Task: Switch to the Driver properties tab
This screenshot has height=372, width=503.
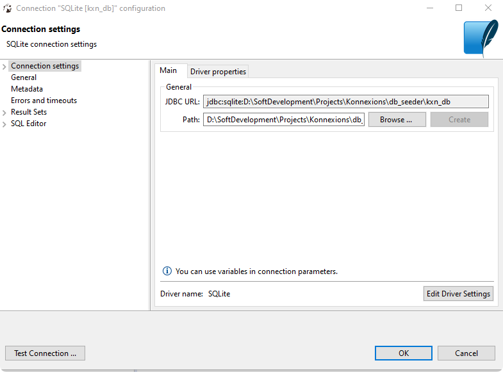Action: click(218, 72)
